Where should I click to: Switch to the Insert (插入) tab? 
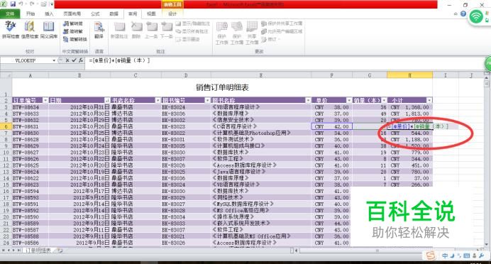49,13
